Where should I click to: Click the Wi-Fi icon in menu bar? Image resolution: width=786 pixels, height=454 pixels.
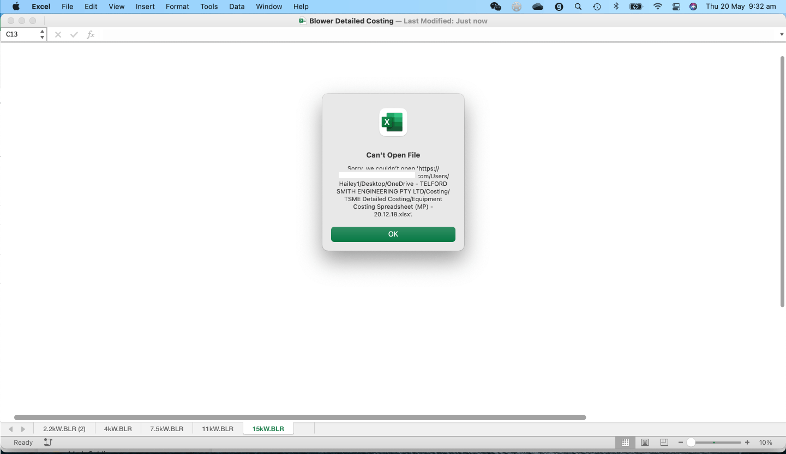coord(658,7)
